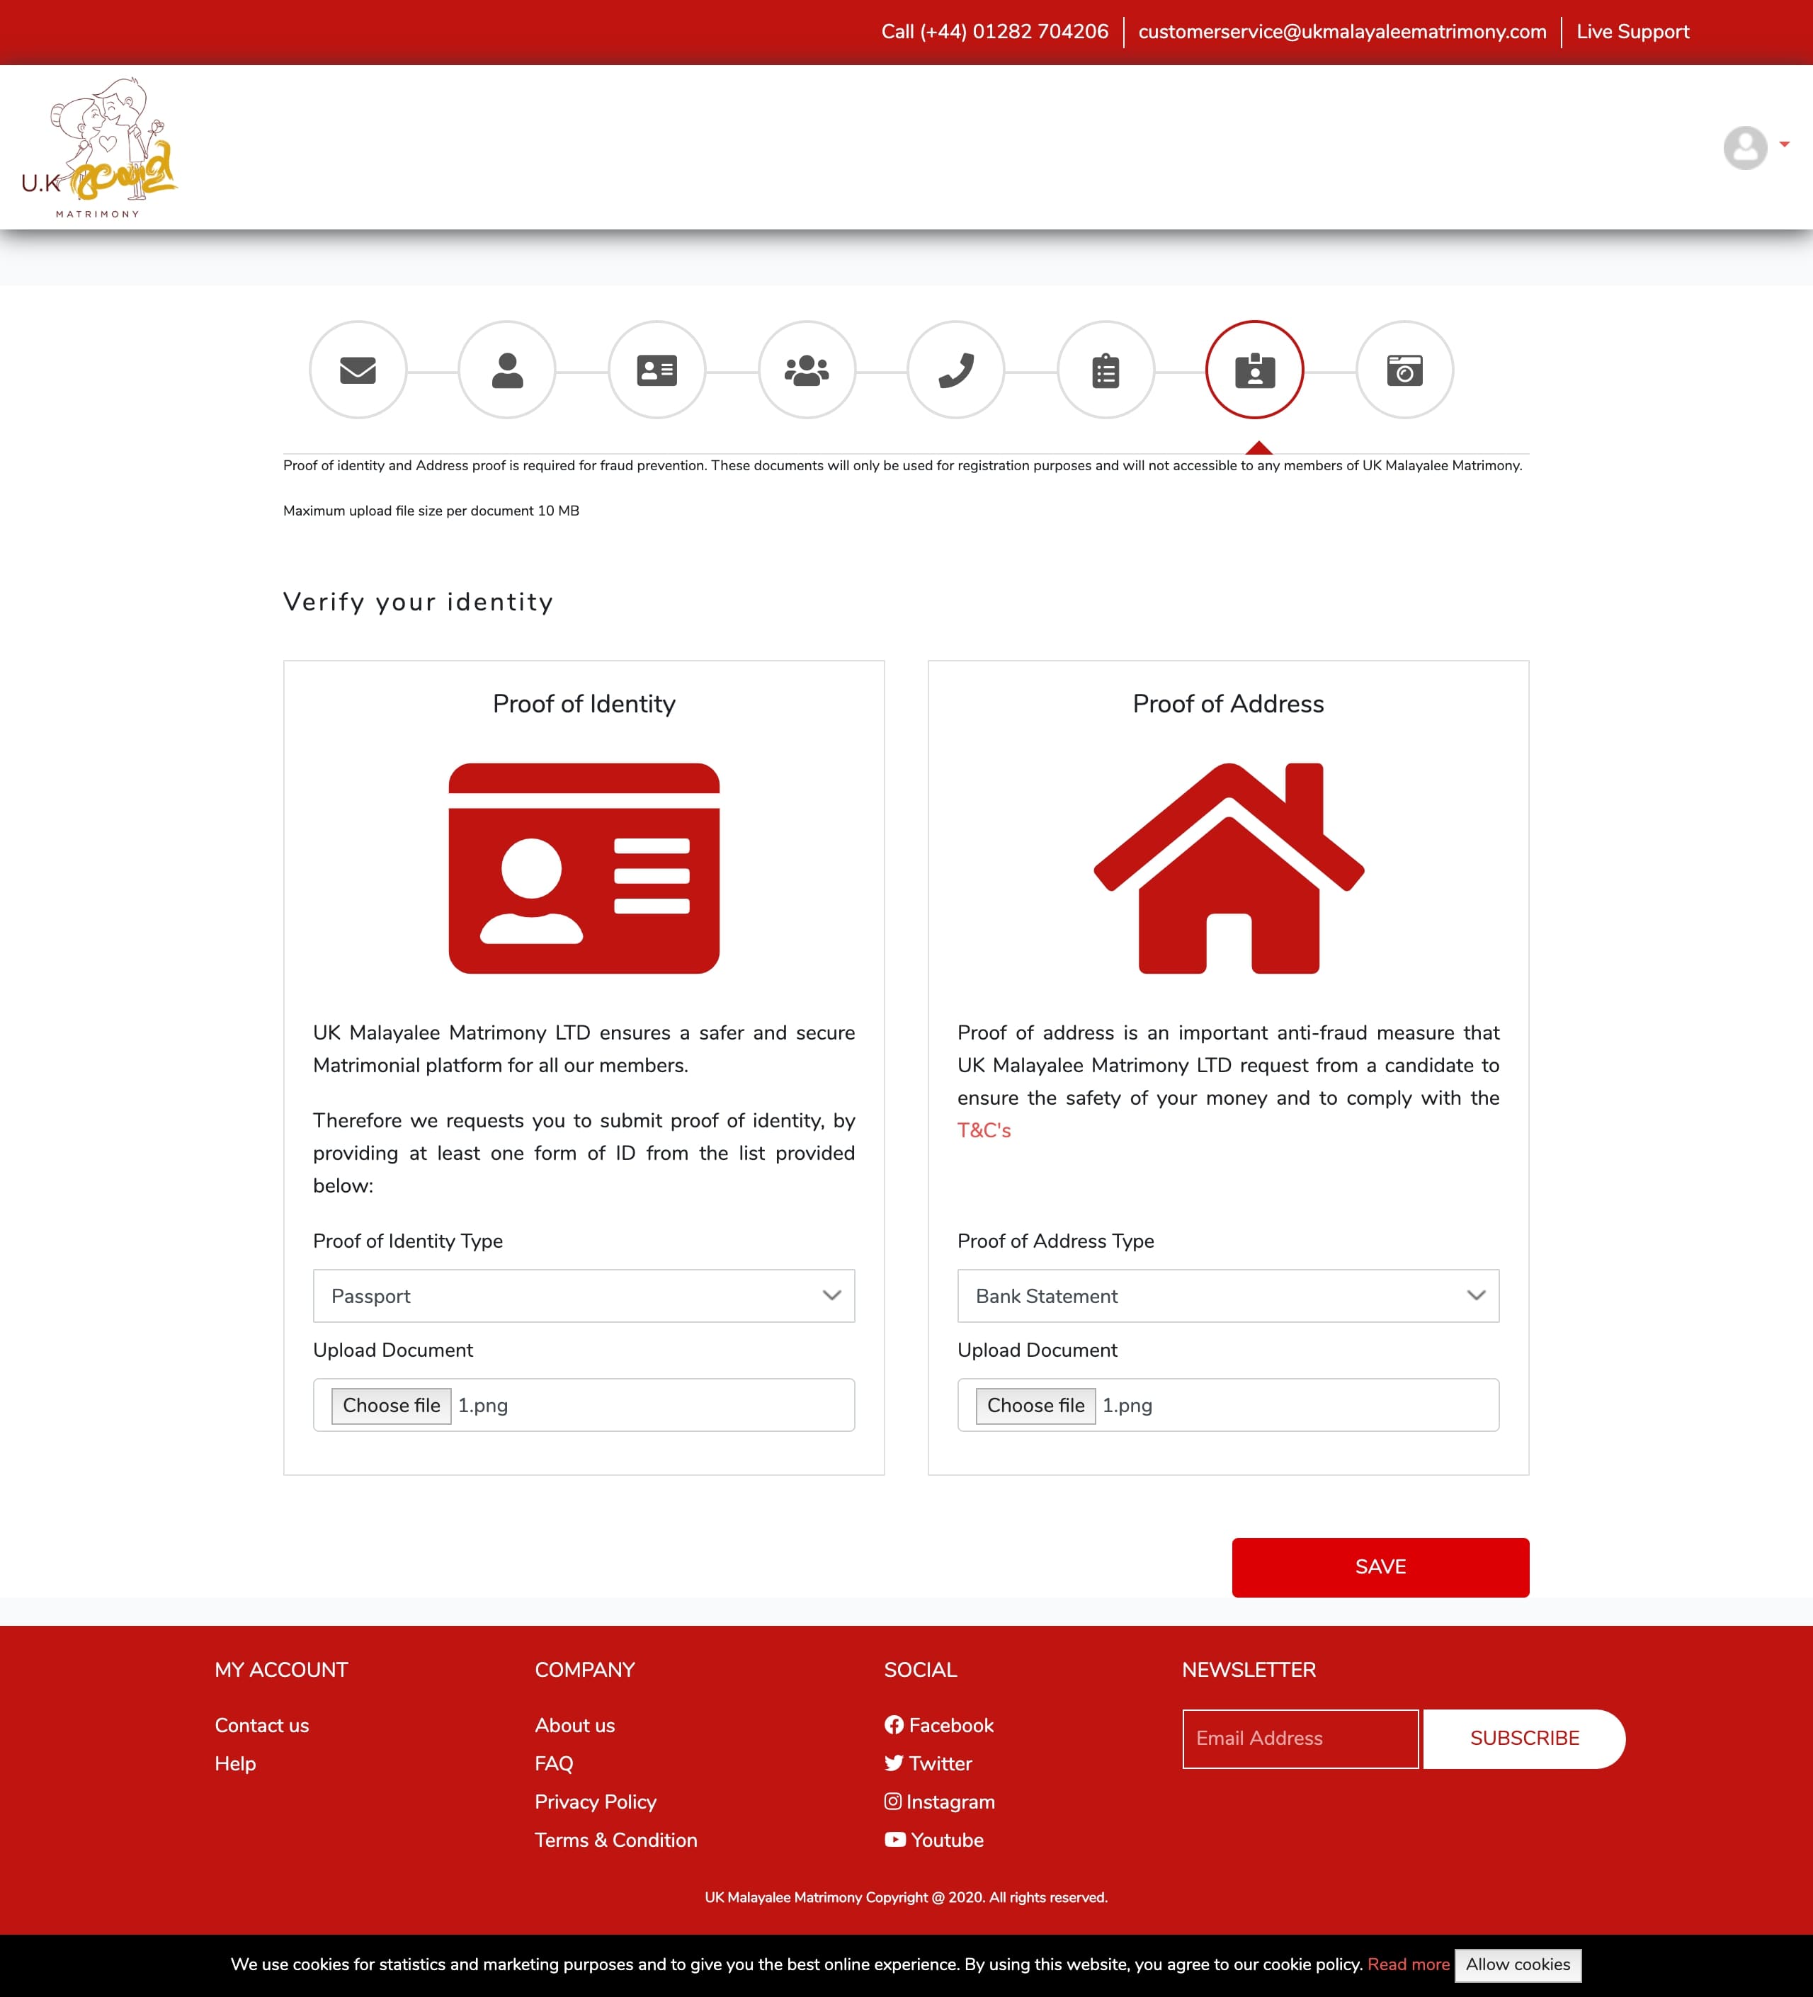Image resolution: width=1813 pixels, height=1997 pixels.
Task: Select Passport from identity type dropdown
Action: point(583,1296)
